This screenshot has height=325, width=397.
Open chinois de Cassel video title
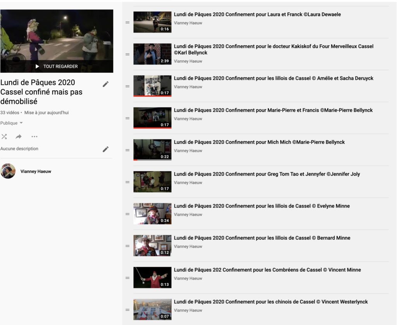click(x=271, y=302)
